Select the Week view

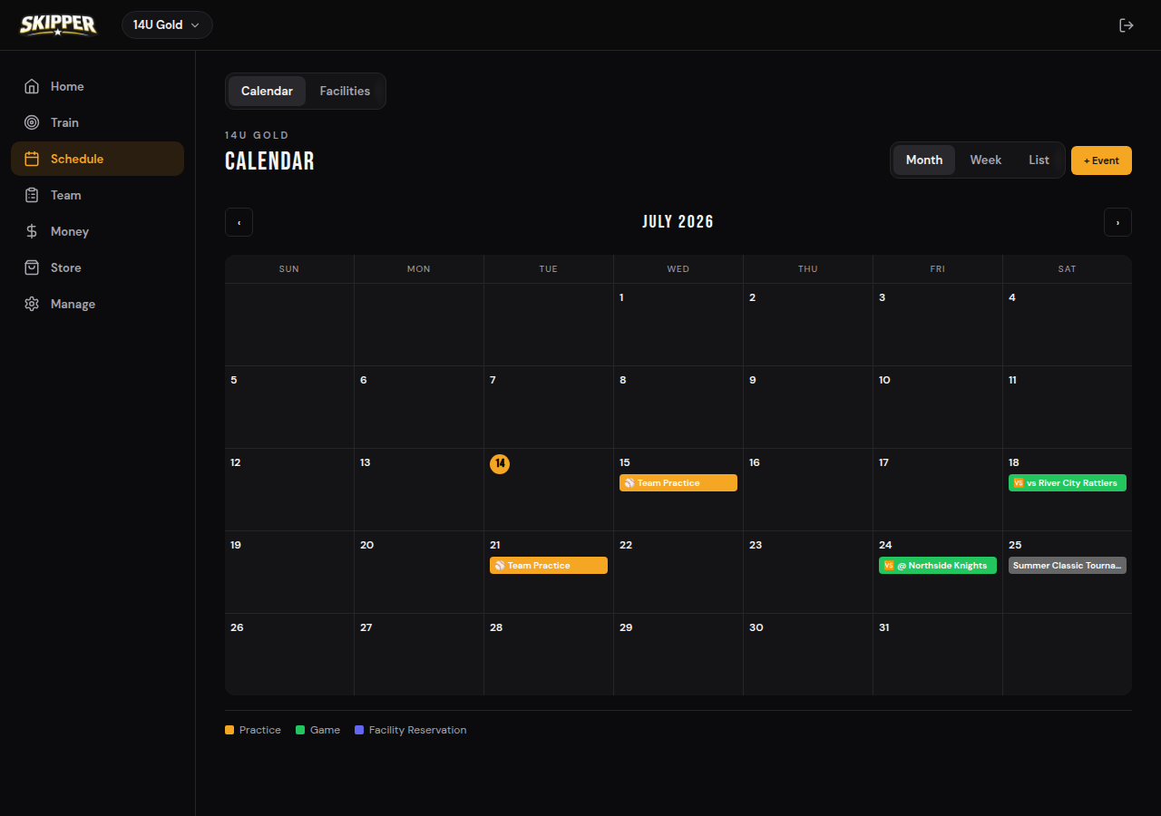986,160
